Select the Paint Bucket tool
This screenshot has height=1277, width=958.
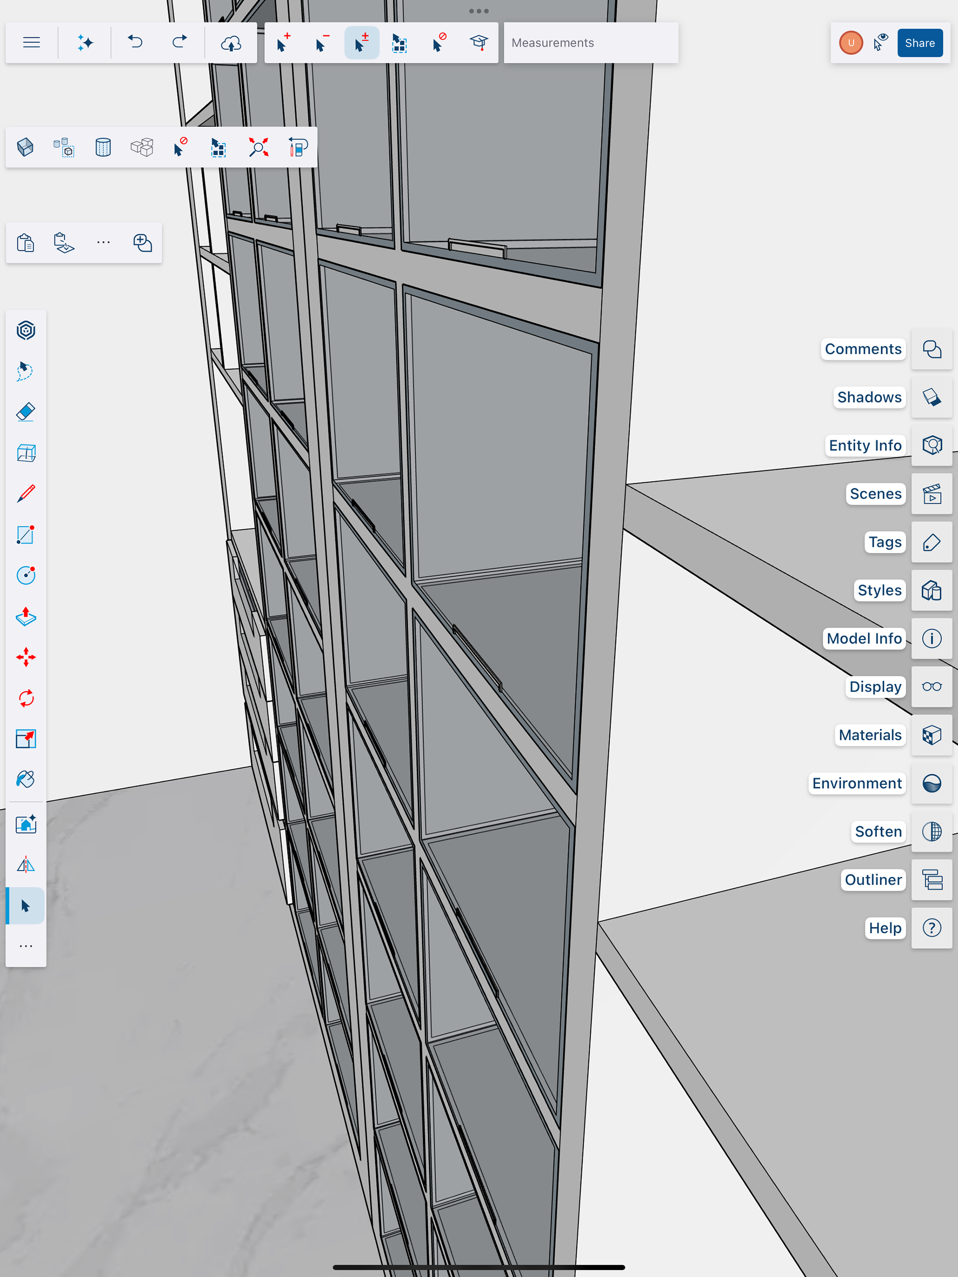(x=26, y=779)
